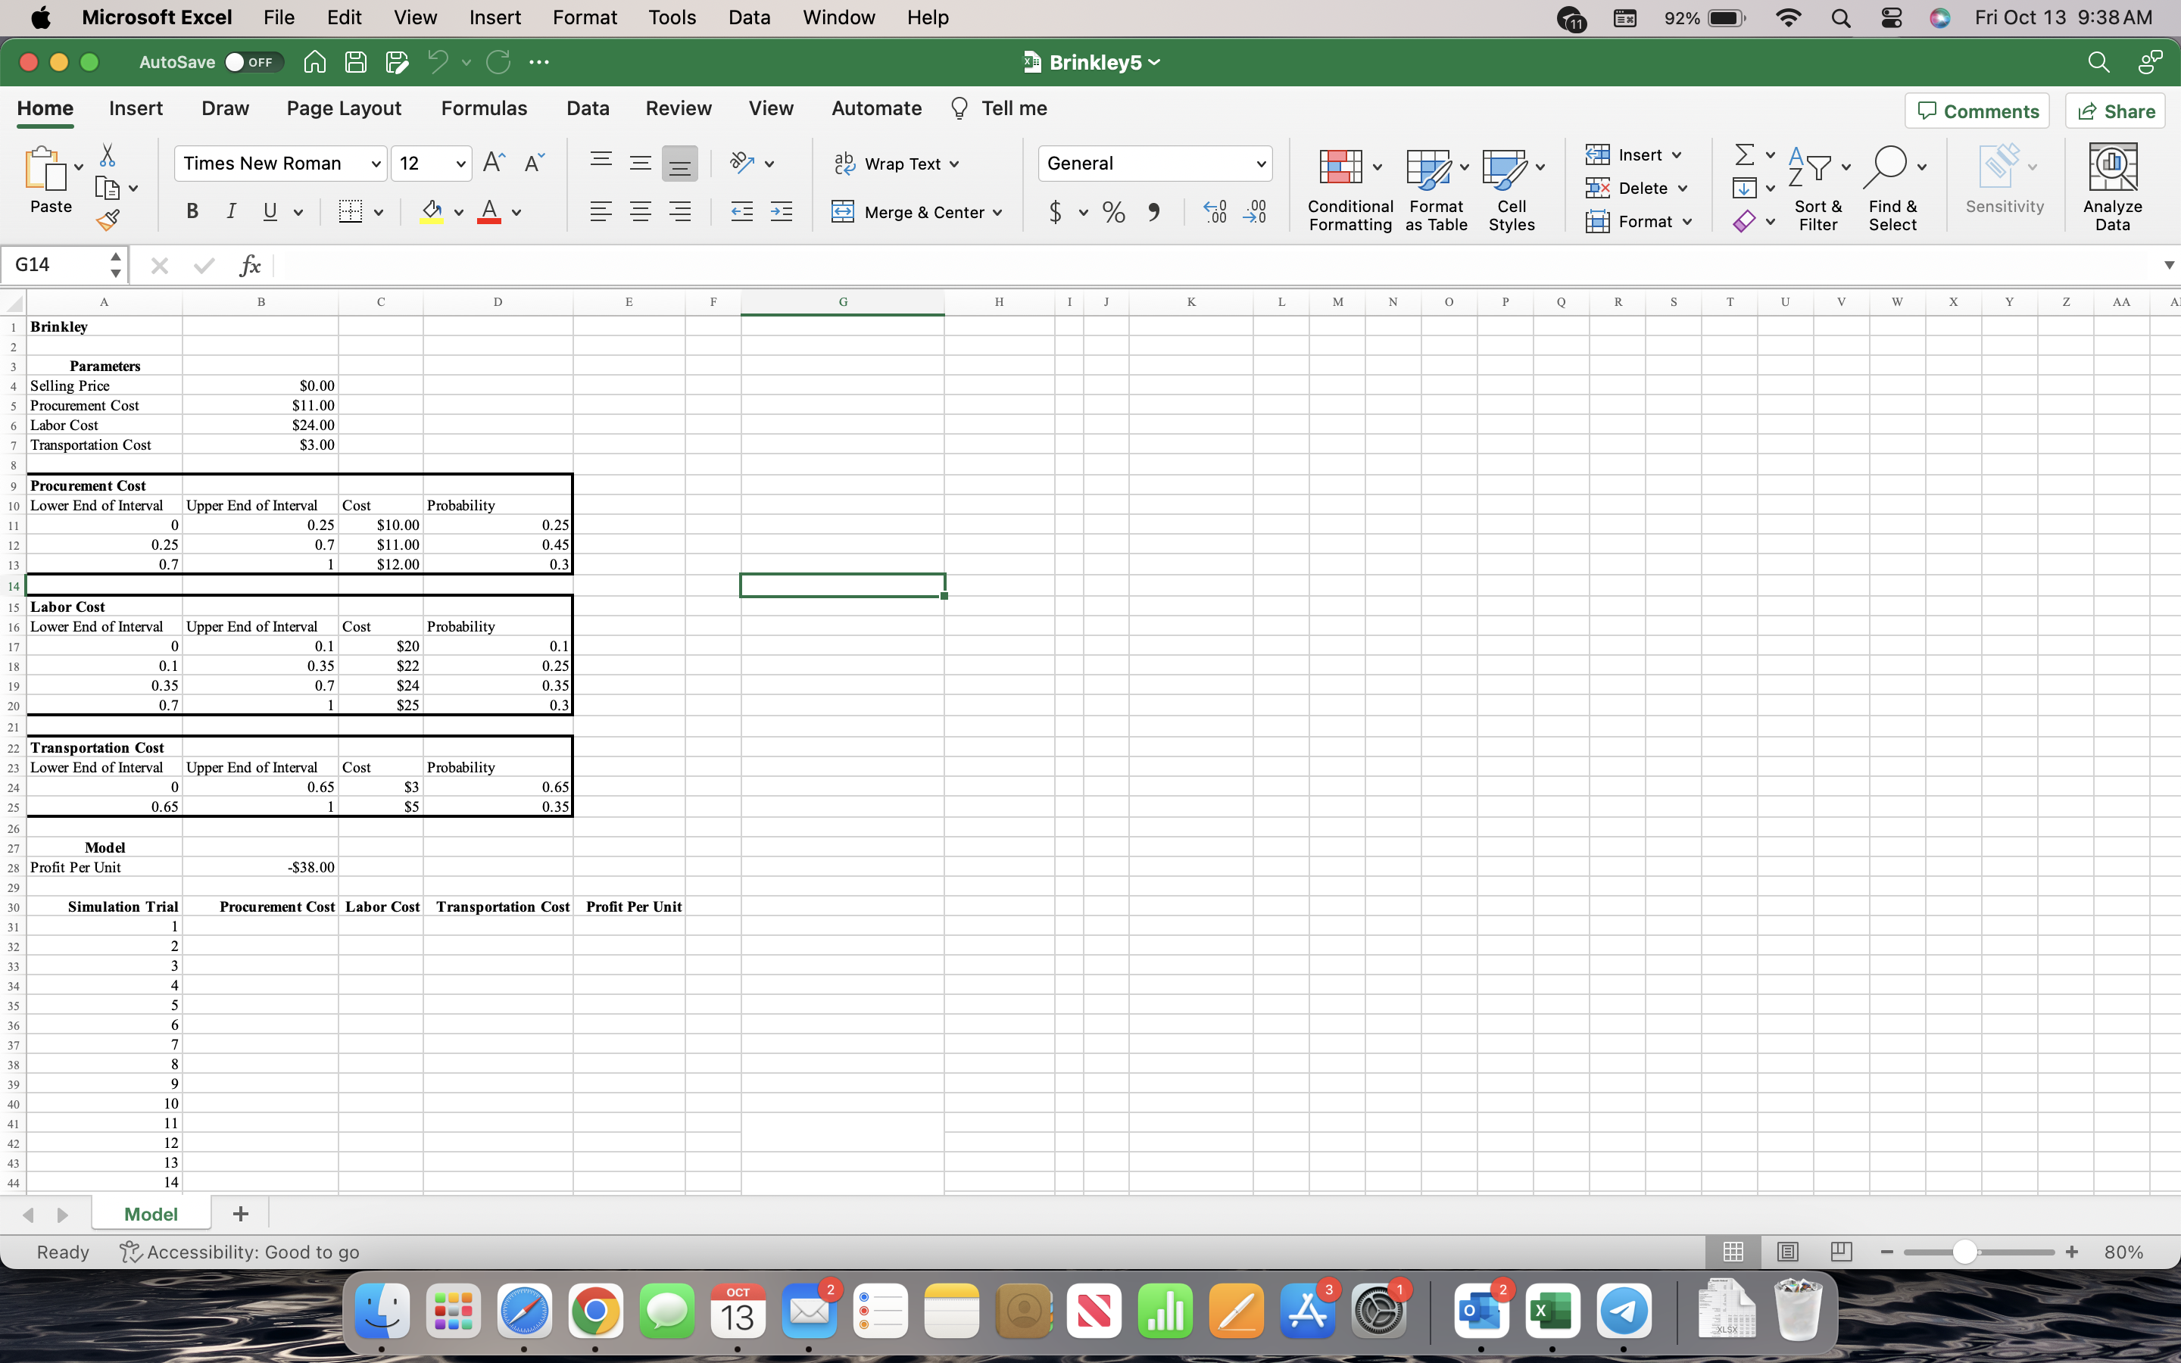
Task: Open the Tools menu in menu bar
Action: click(672, 17)
